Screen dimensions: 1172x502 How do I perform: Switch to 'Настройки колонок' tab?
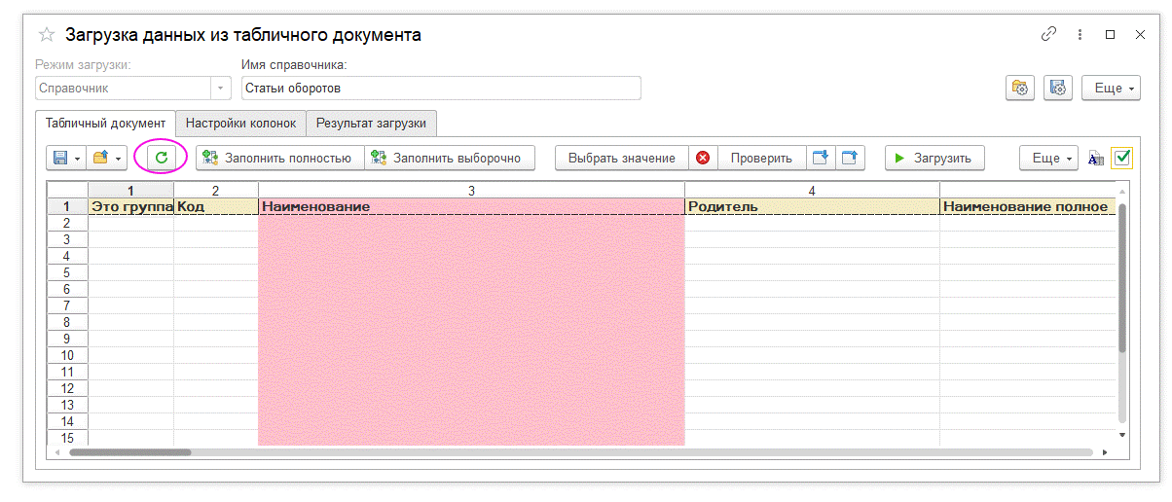pos(240,124)
